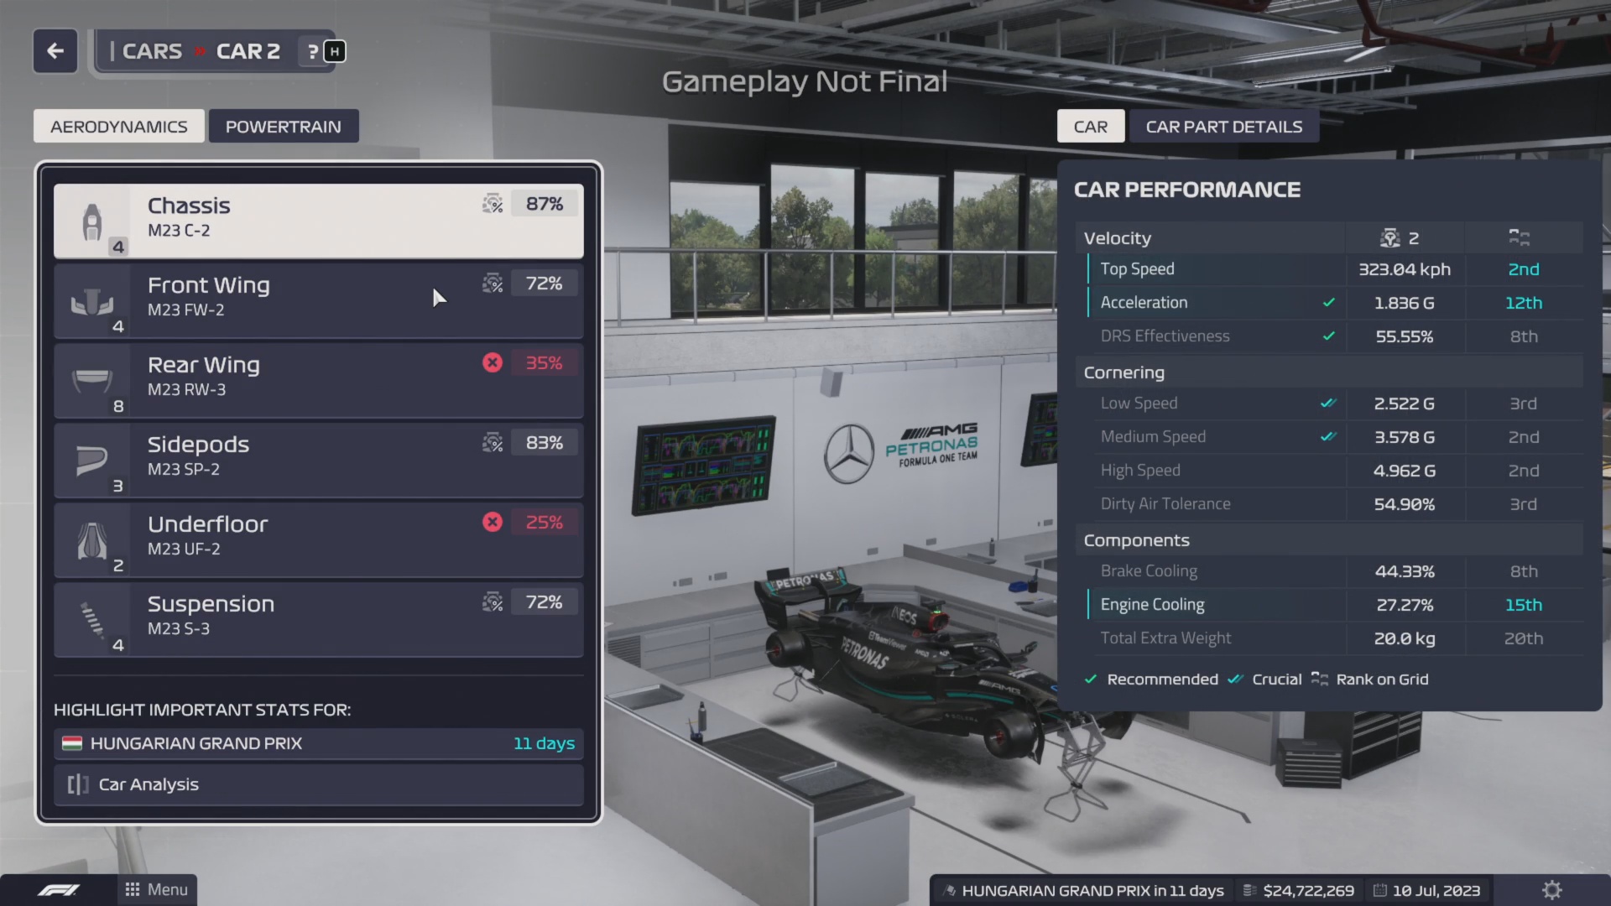1611x906 pixels.
Task: Switch to the CAR PART DETAILS tab
Action: [1223, 126]
